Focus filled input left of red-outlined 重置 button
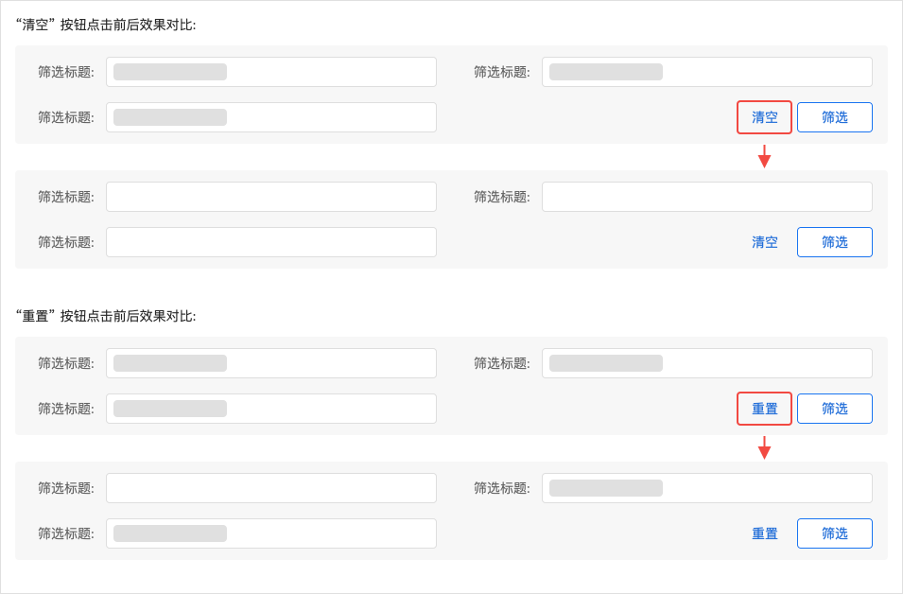 [x=270, y=409]
